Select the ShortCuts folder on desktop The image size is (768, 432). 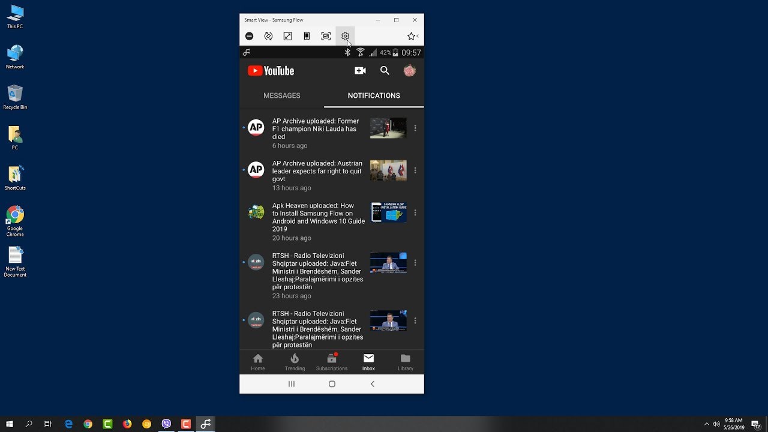15,178
